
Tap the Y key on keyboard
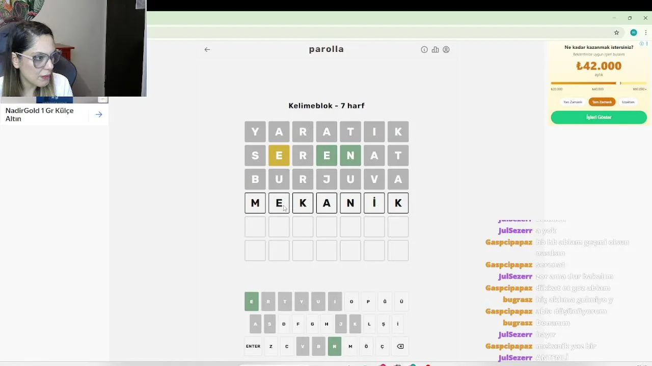click(302, 301)
